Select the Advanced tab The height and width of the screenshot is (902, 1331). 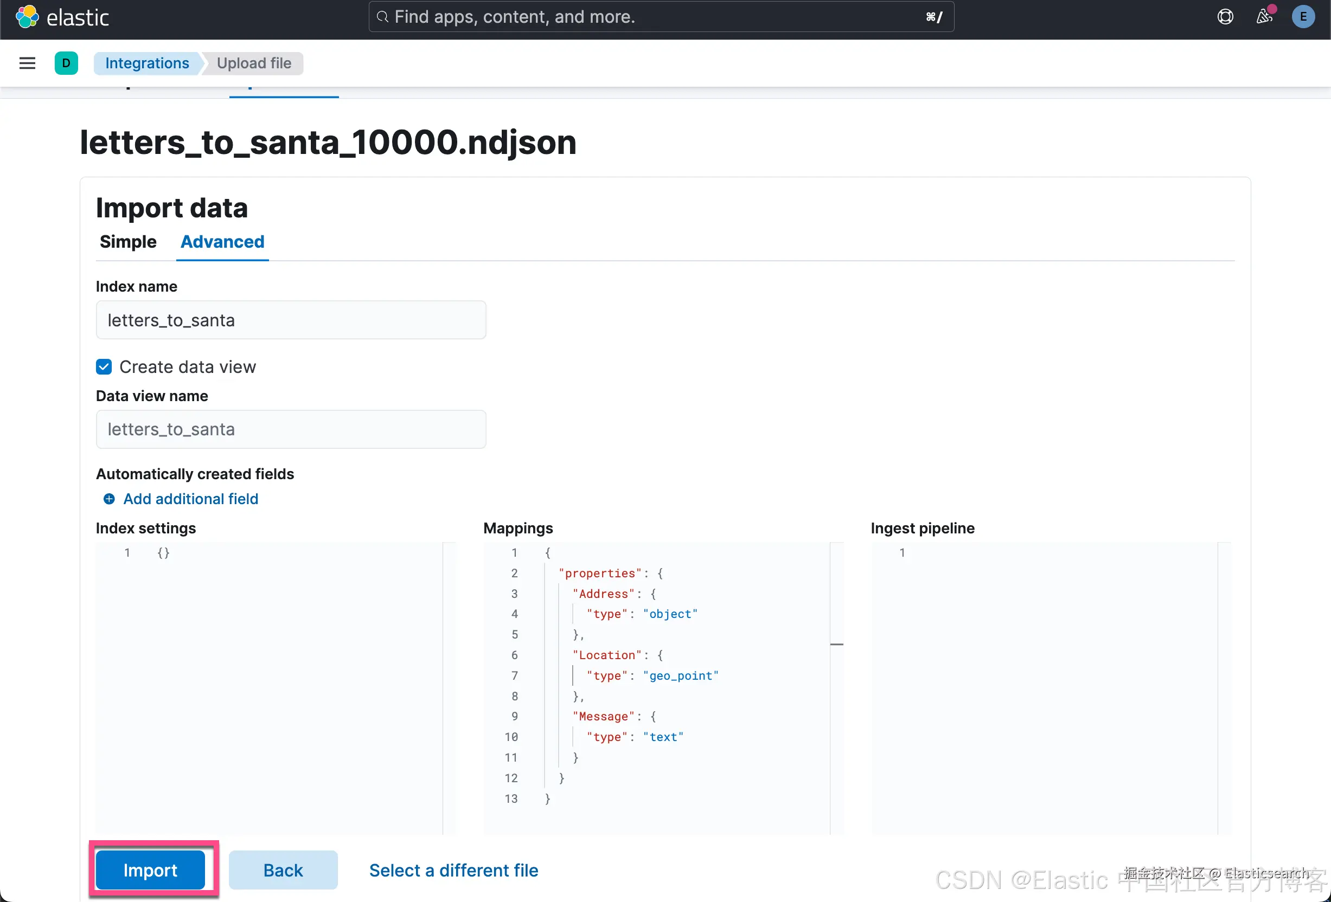coord(222,242)
